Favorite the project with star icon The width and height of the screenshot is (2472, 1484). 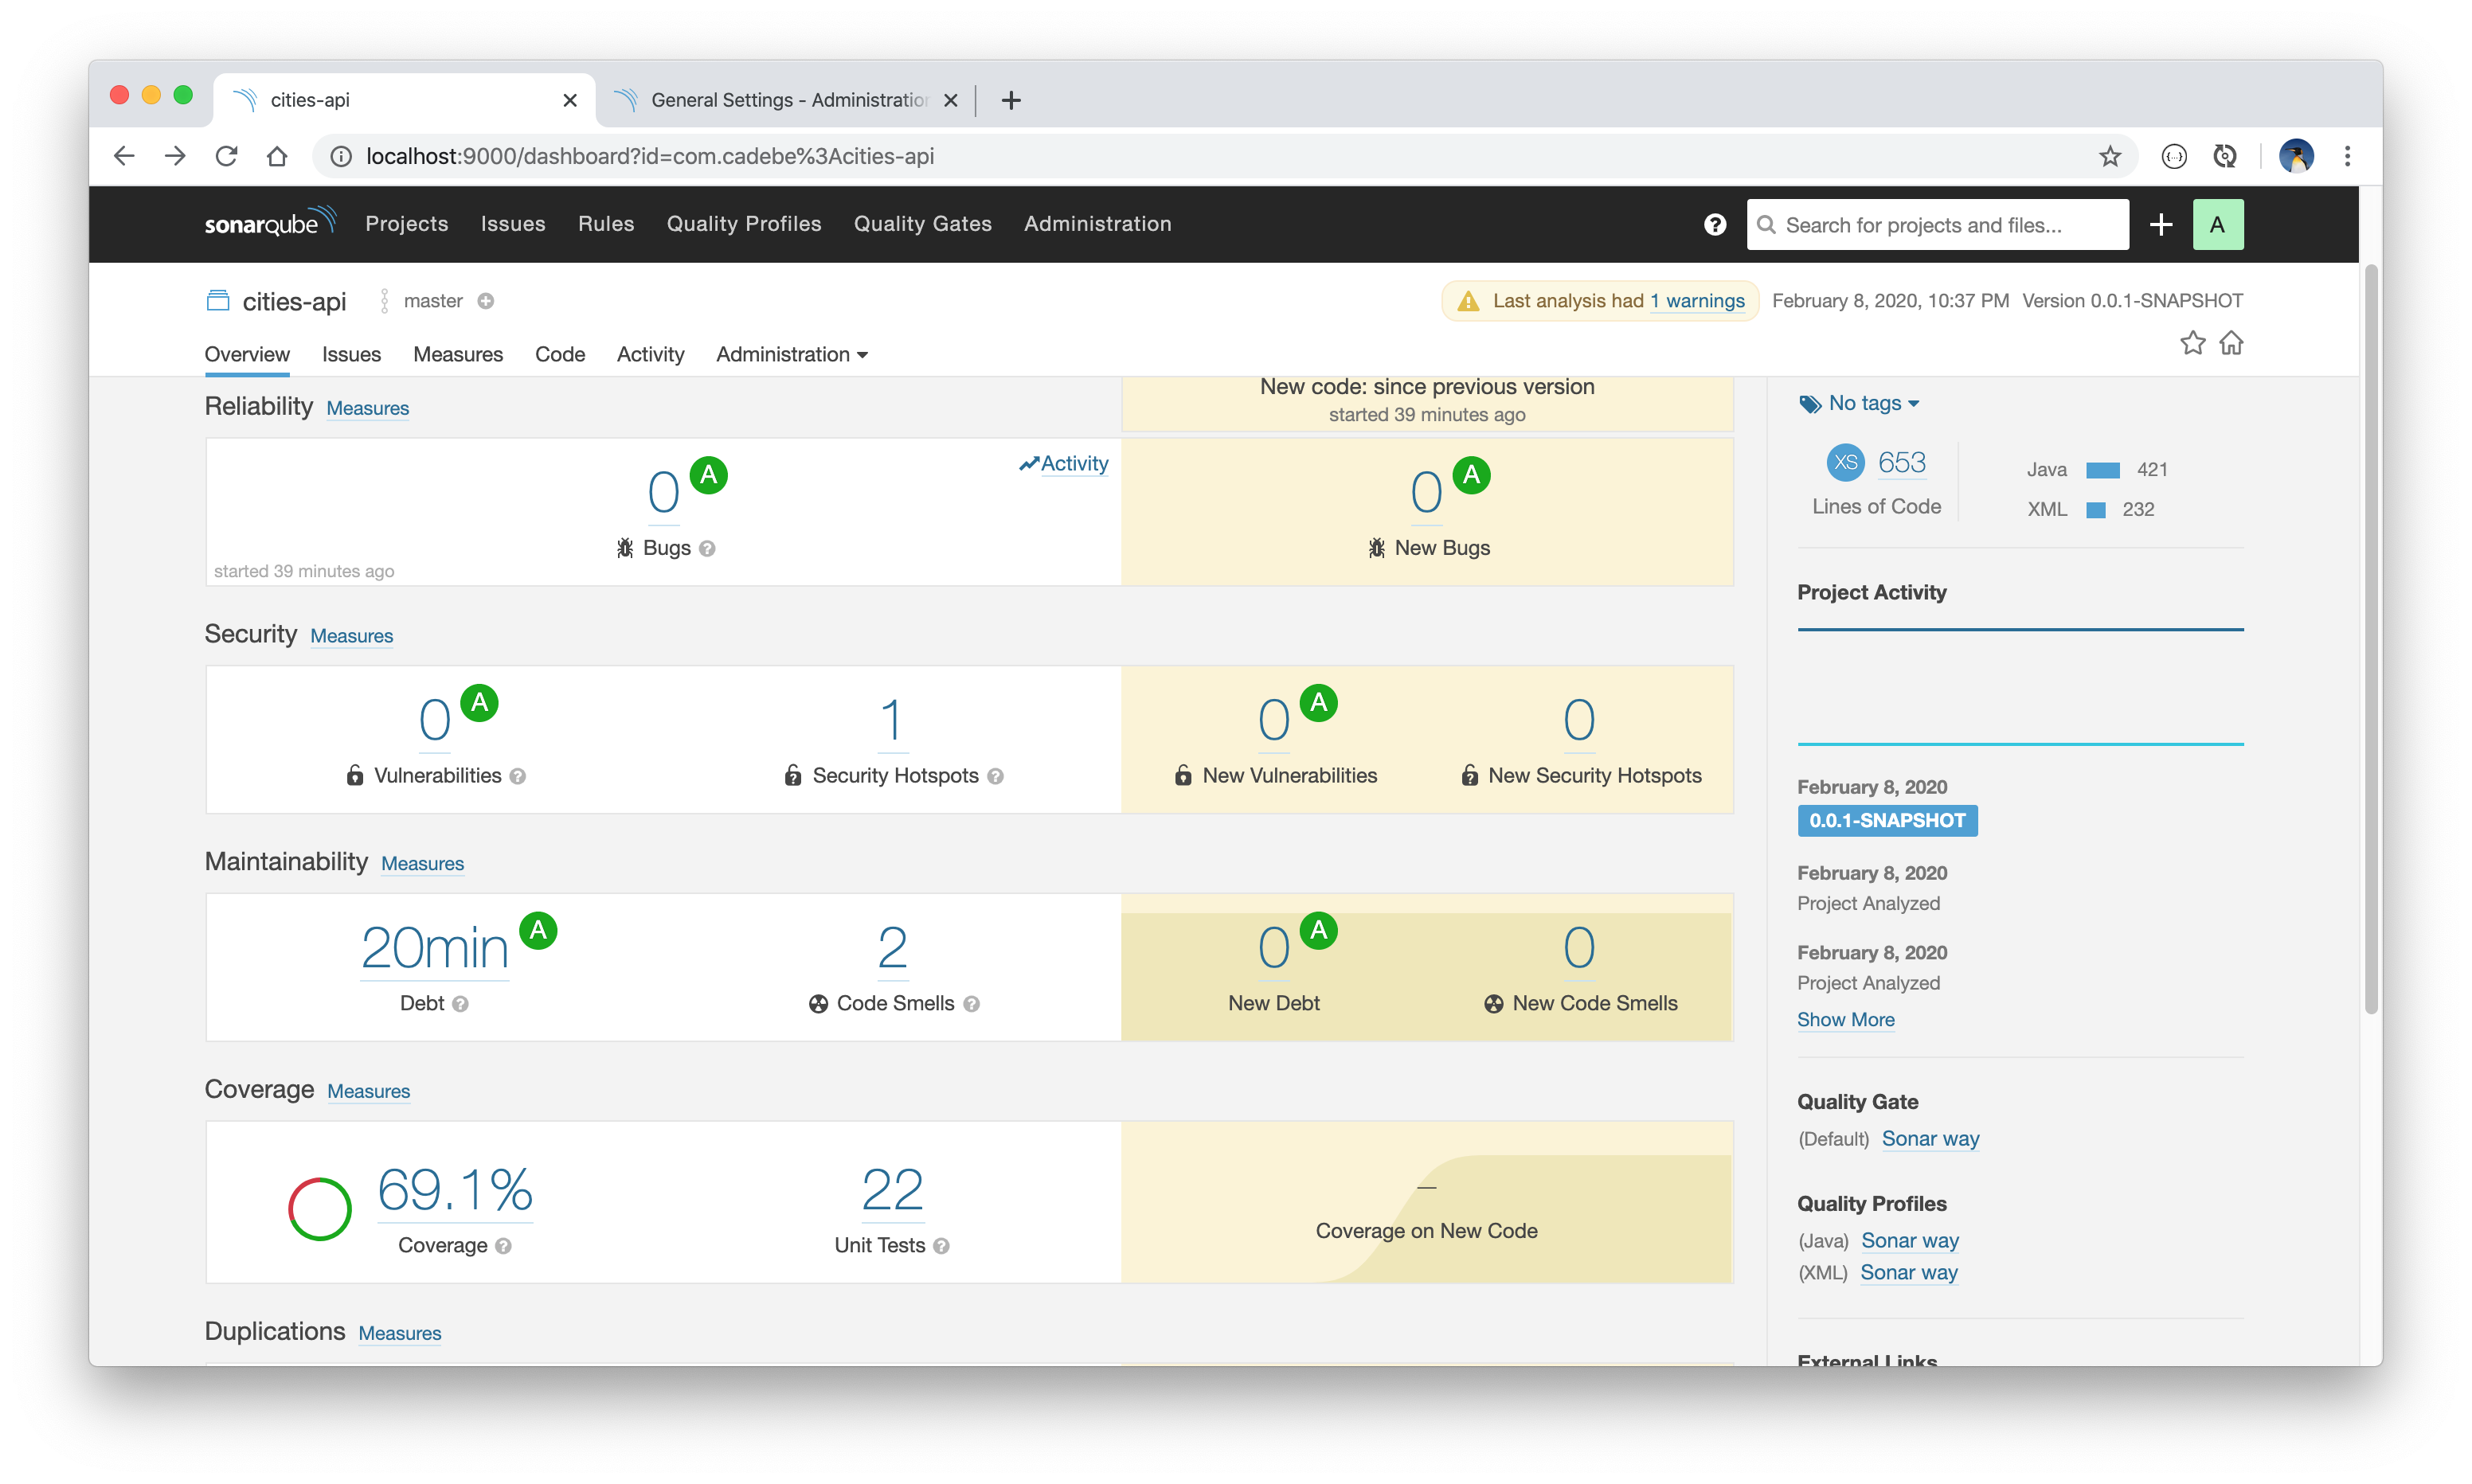coord(2192,343)
